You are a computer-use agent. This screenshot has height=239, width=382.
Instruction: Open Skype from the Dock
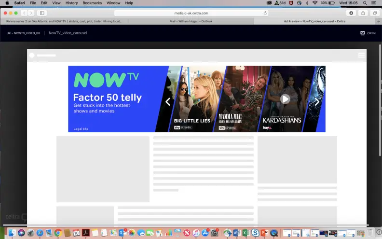click(x=255, y=233)
